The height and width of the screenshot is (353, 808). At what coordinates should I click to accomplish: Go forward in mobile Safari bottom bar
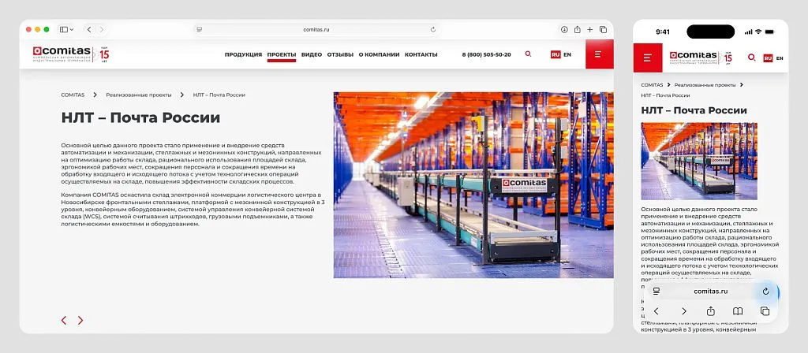[x=684, y=311]
